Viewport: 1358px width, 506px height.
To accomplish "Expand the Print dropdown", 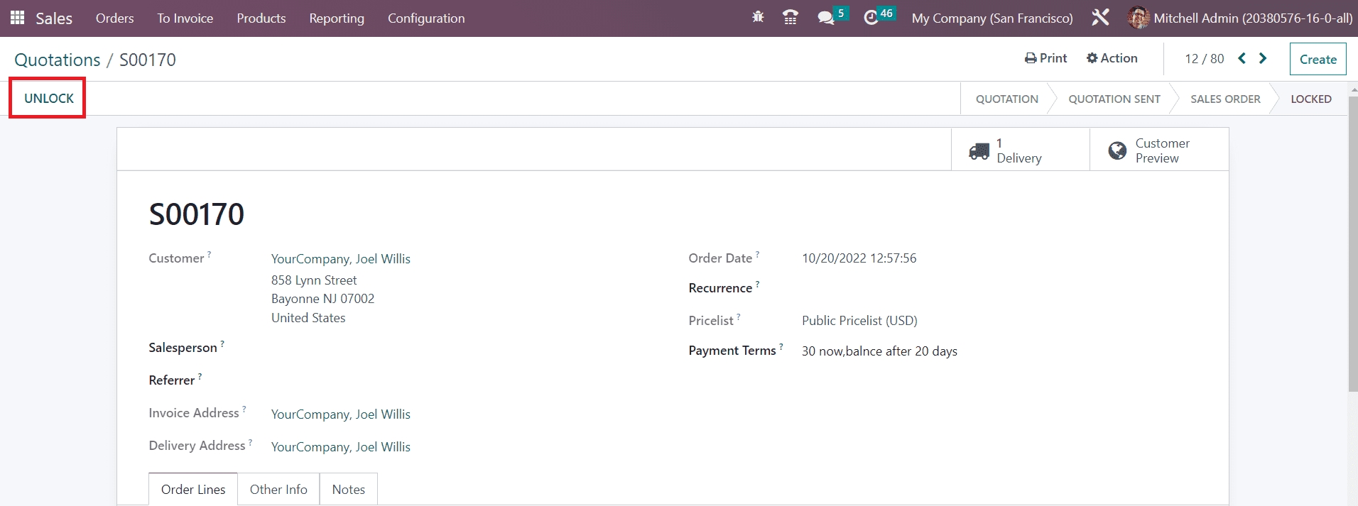I will click(x=1045, y=58).
